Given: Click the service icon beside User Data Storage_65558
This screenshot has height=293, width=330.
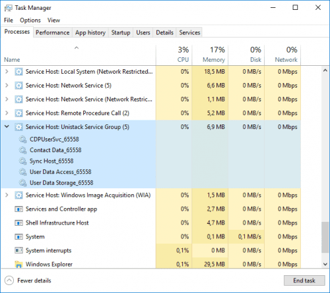Looking at the screenshot, I should tap(22, 183).
